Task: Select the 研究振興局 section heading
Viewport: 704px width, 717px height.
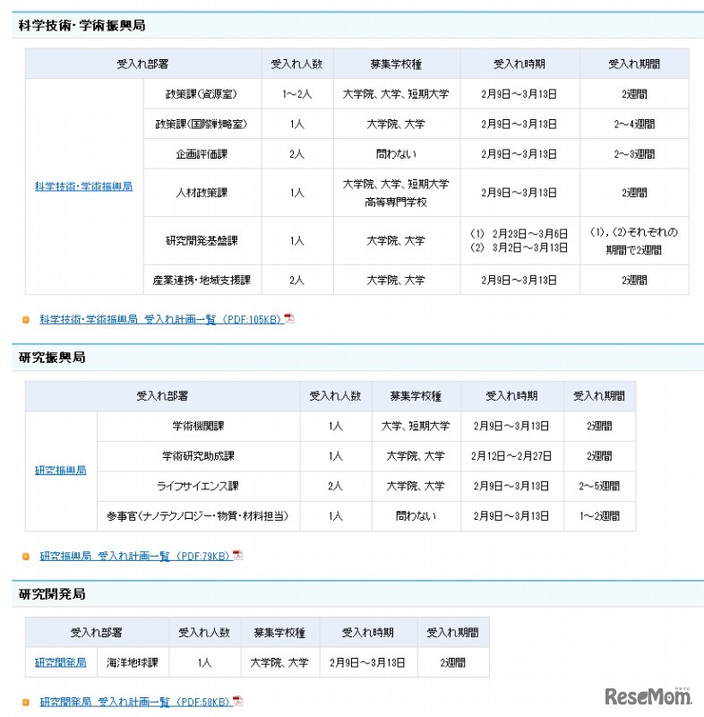Action: [52, 357]
